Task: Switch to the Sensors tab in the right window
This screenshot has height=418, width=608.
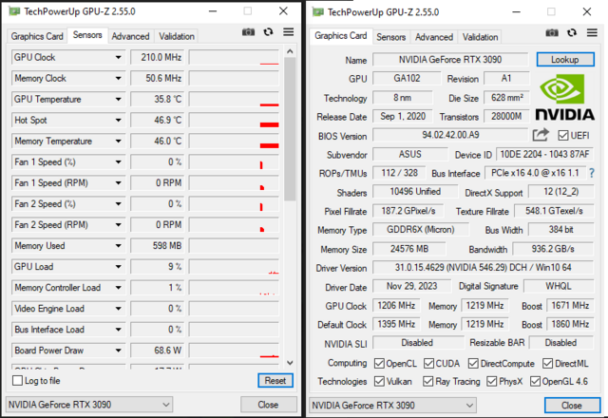Action: (x=390, y=37)
